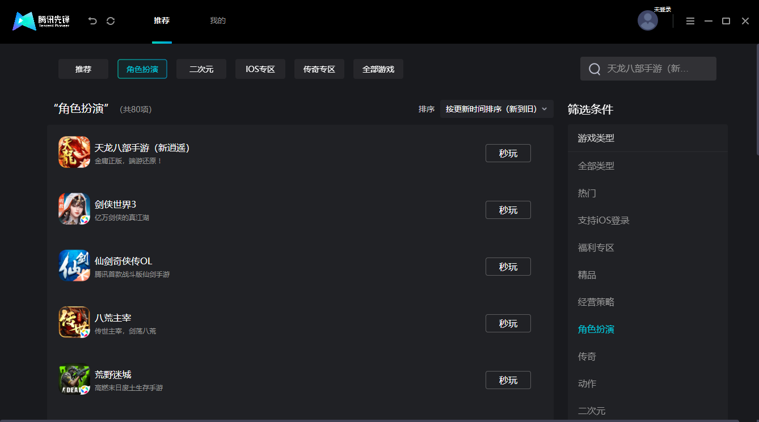
Task: Click the search magnifier icon
Action: click(594, 69)
